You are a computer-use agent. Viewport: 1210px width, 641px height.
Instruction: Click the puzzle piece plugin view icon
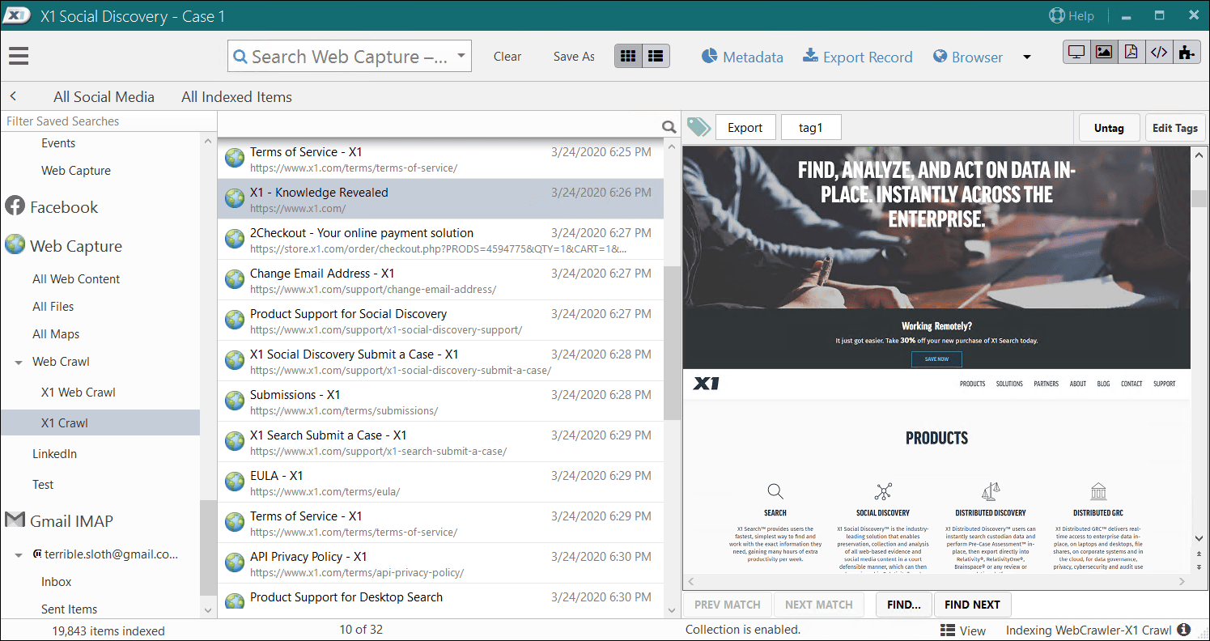1187,52
